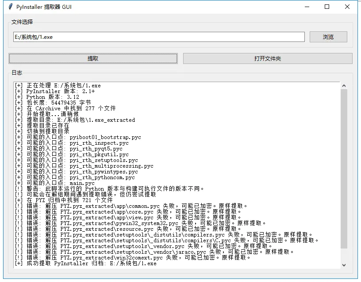Click the file path field showing E:/系统包/1.exe

click(159, 37)
